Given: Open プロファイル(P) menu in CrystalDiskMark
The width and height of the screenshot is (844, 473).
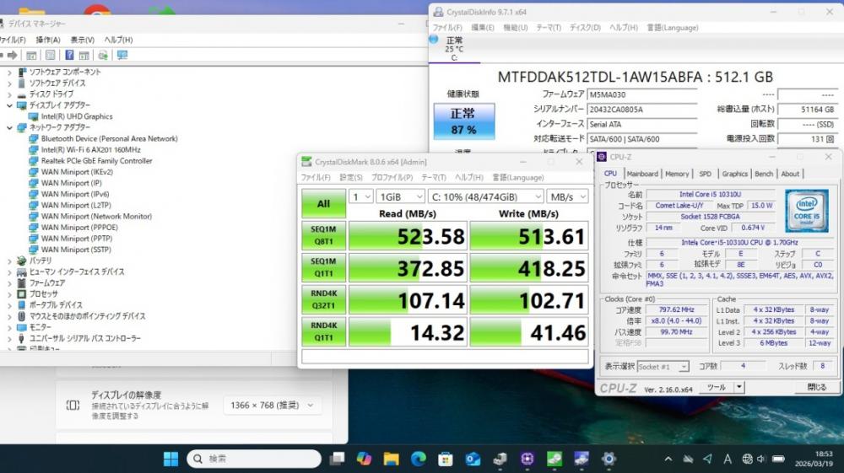Looking at the screenshot, I should 392,177.
